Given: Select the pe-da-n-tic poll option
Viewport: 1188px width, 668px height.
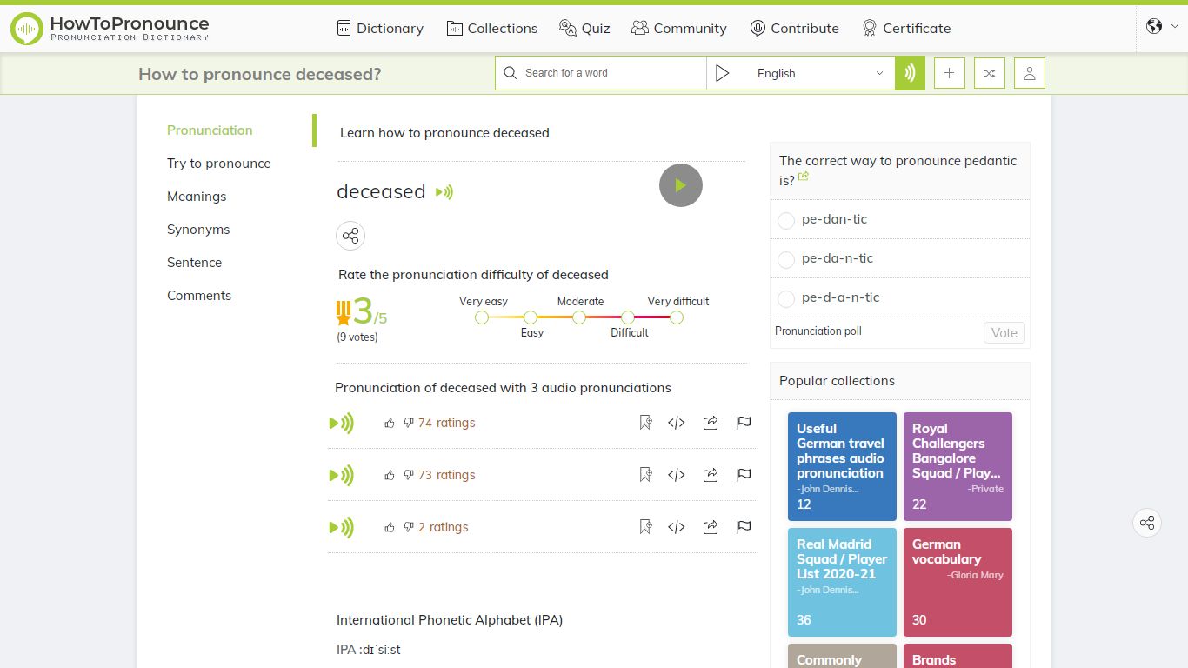Looking at the screenshot, I should [x=786, y=260].
